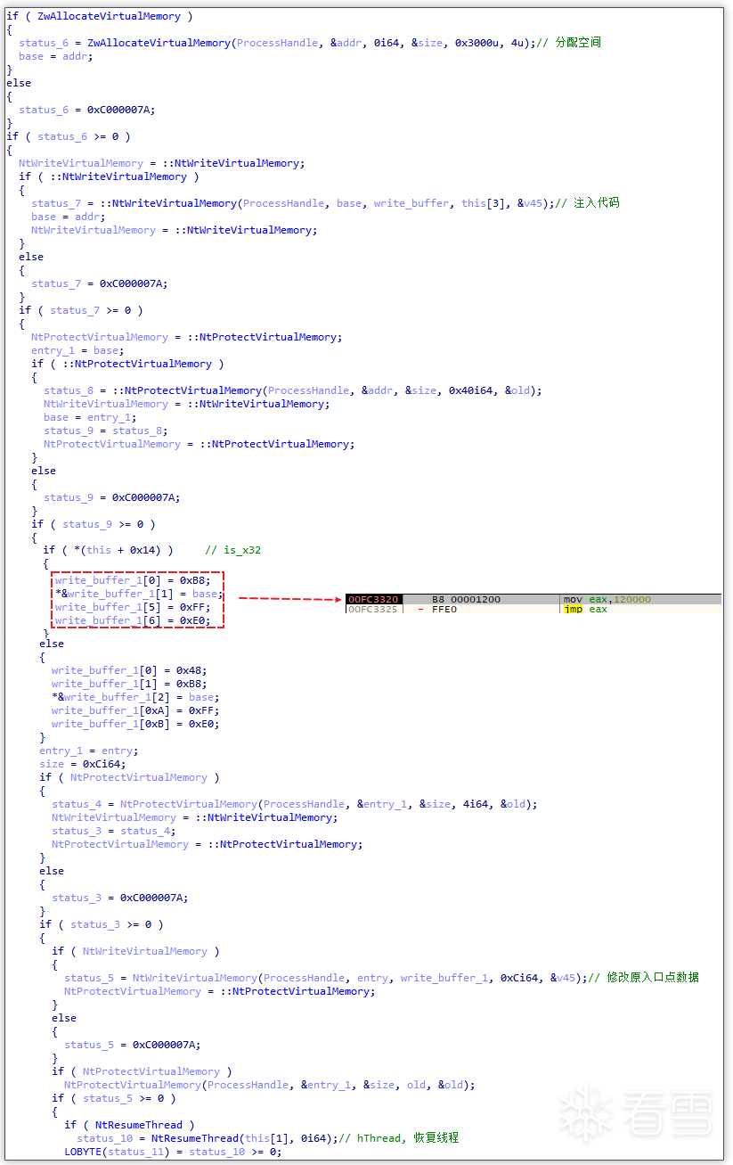The height and width of the screenshot is (1165, 733).
Task: Click the '分配空间' comment
Action: coord(578,43)
